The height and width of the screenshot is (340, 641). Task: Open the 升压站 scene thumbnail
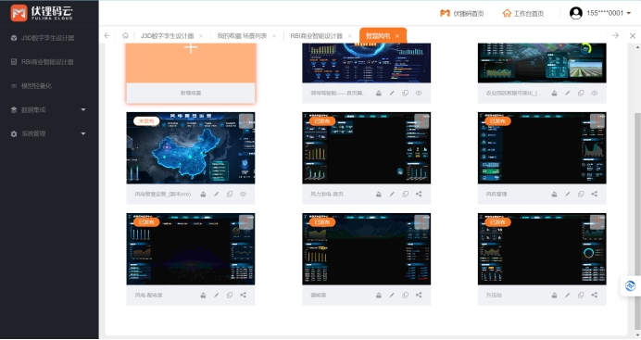tap(542, 249)
